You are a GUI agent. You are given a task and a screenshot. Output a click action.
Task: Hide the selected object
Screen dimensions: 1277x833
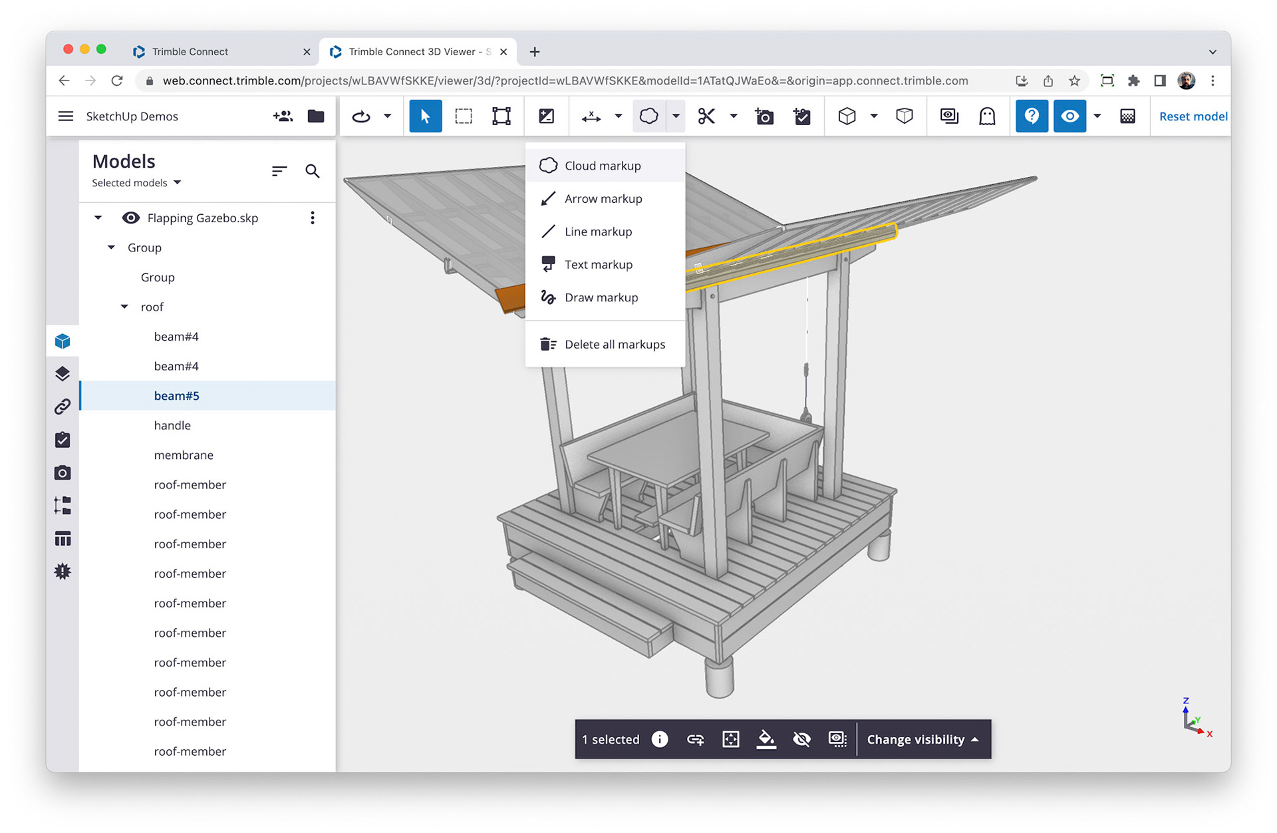(801, 739)
